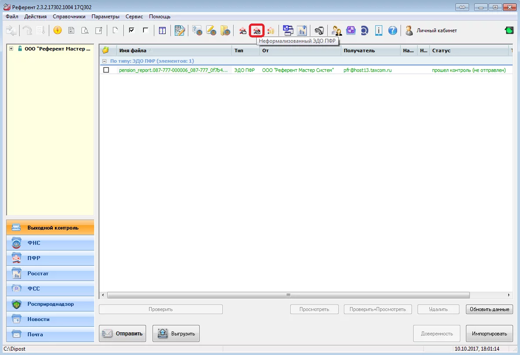The width and height of the screenshot is (520, 355).
Task: Click the PFR folder icon in toolbar
Action: (x=271, y=31)
